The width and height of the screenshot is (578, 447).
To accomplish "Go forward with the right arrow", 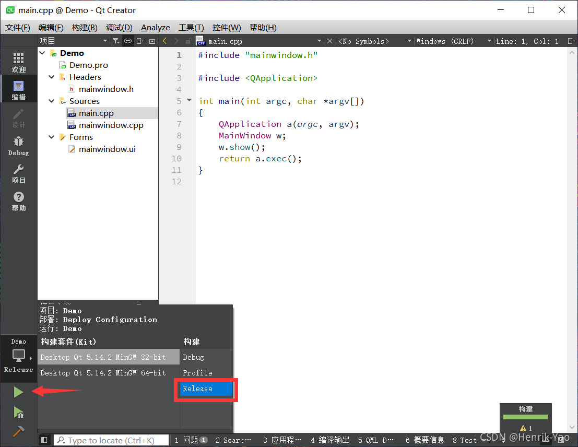I will (x=176, y=41).
